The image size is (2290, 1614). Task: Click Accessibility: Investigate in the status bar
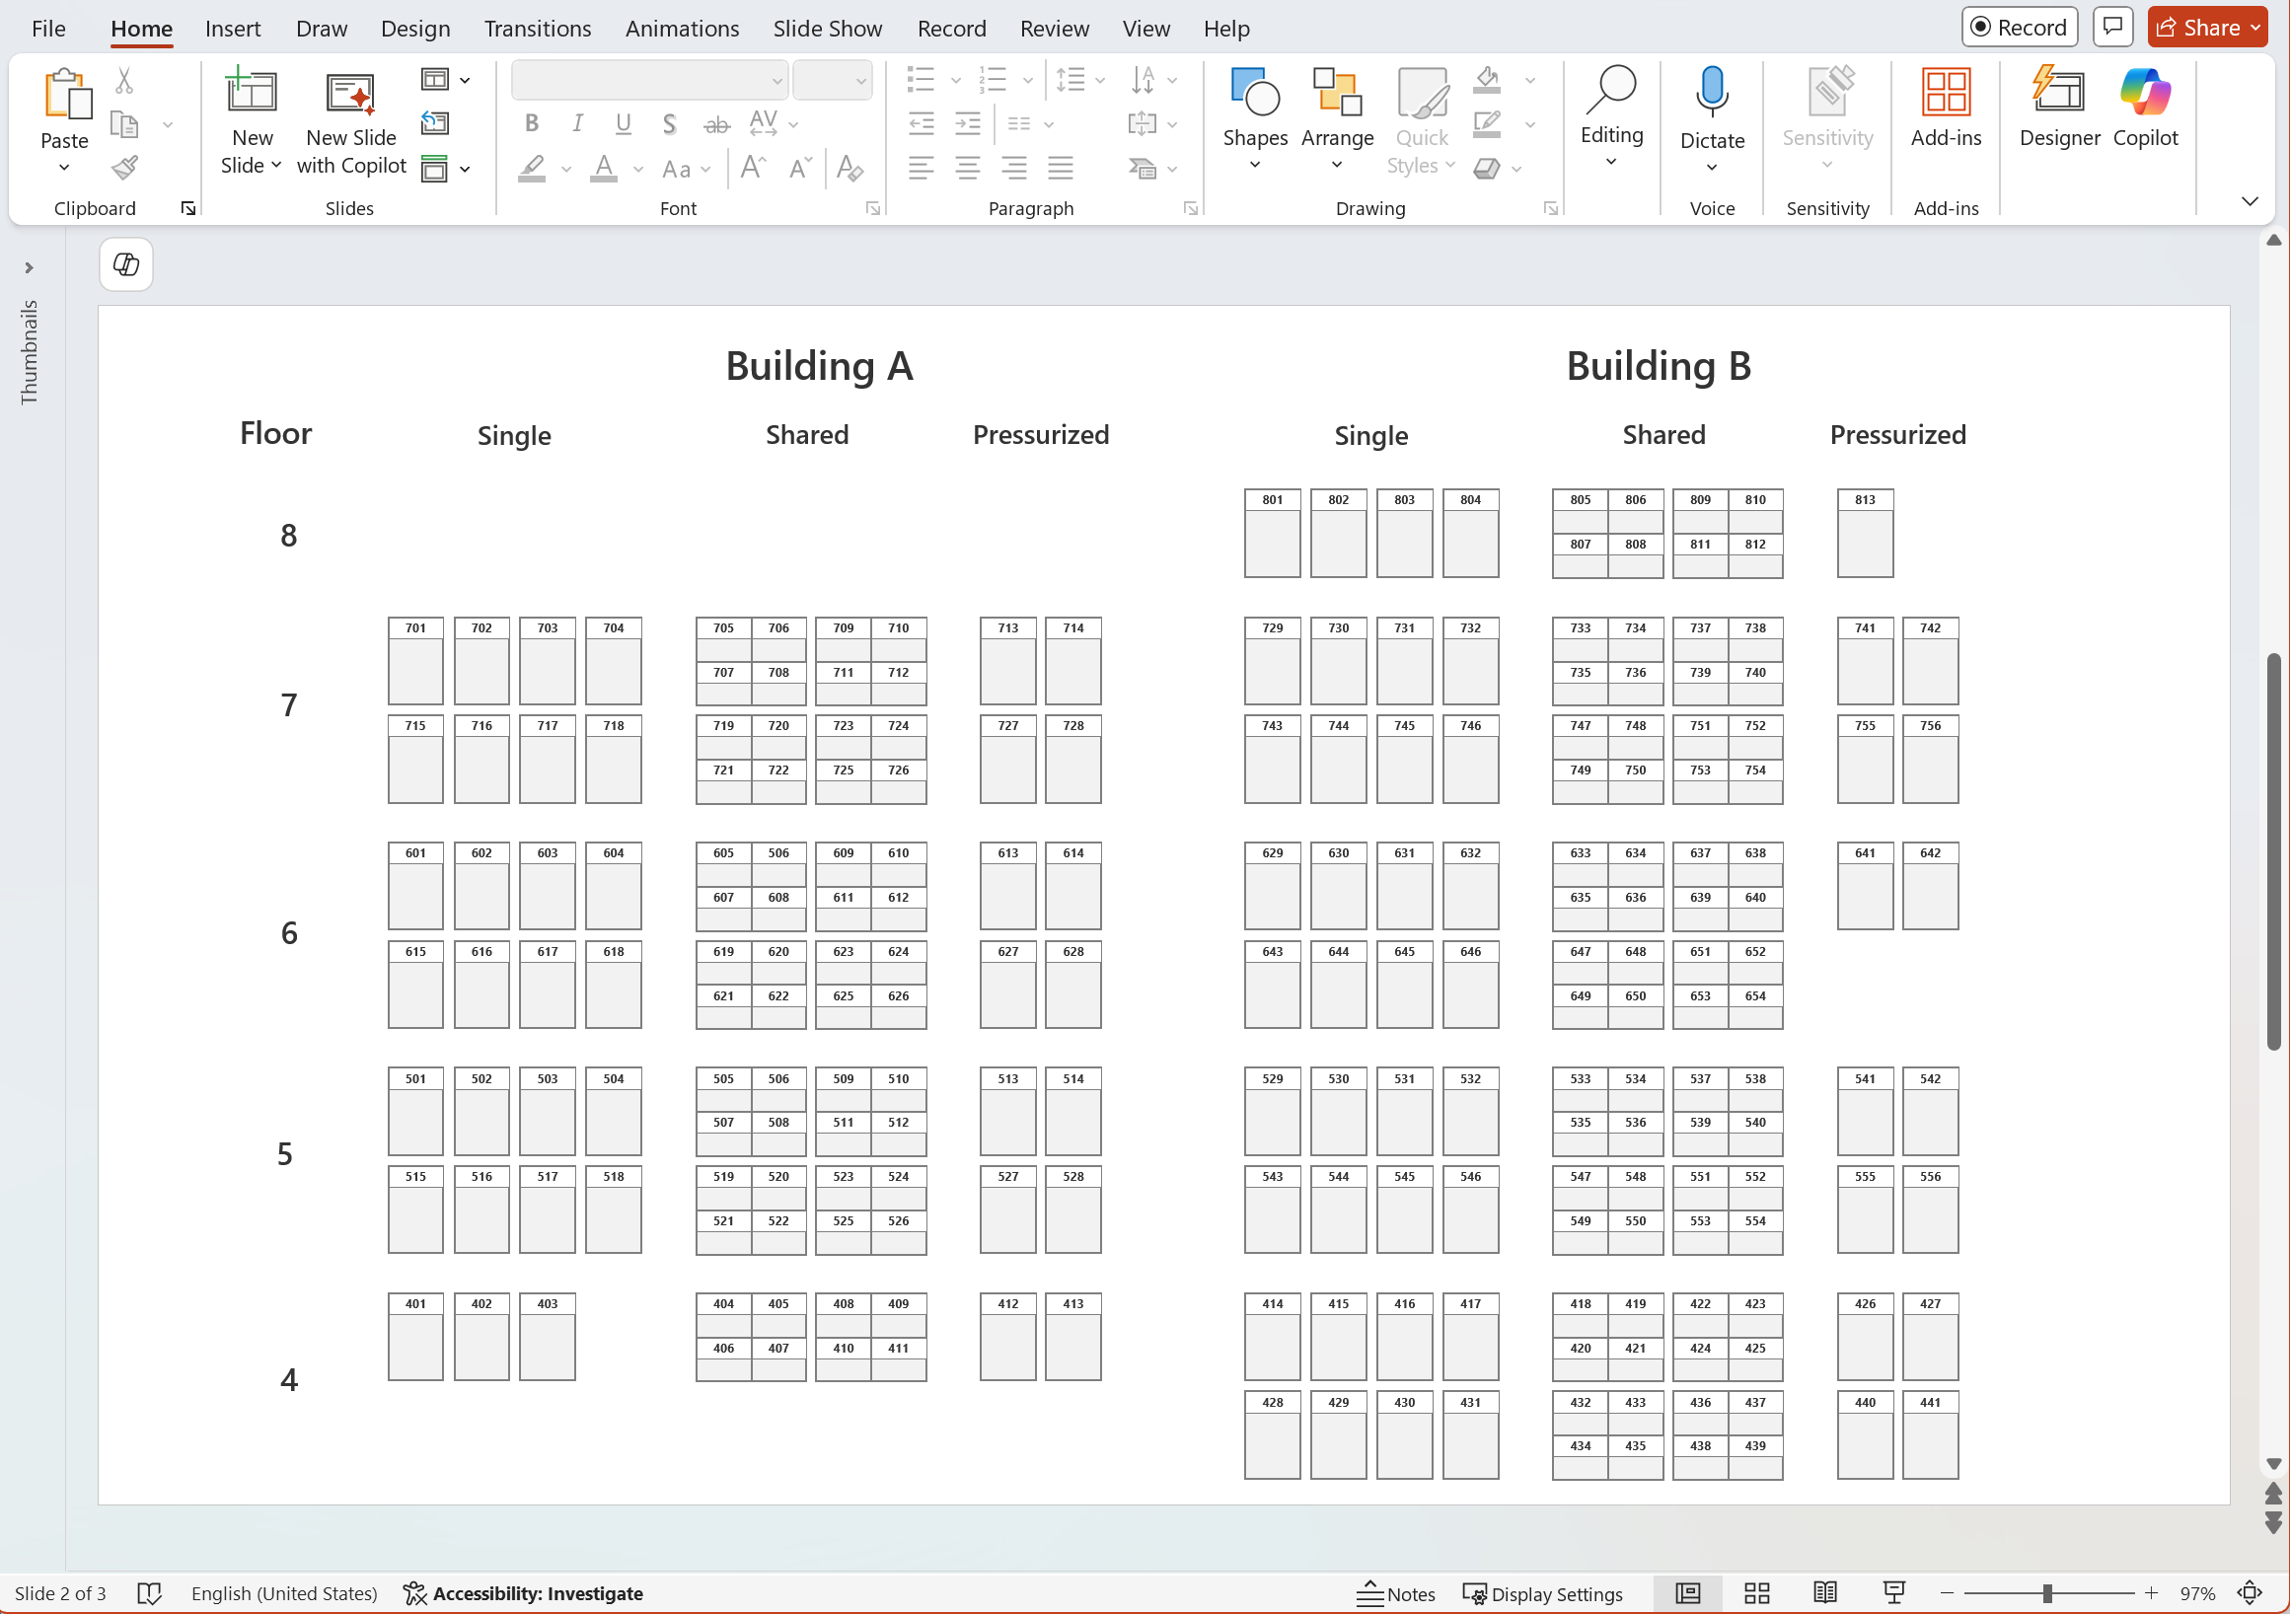(524, 1593)
